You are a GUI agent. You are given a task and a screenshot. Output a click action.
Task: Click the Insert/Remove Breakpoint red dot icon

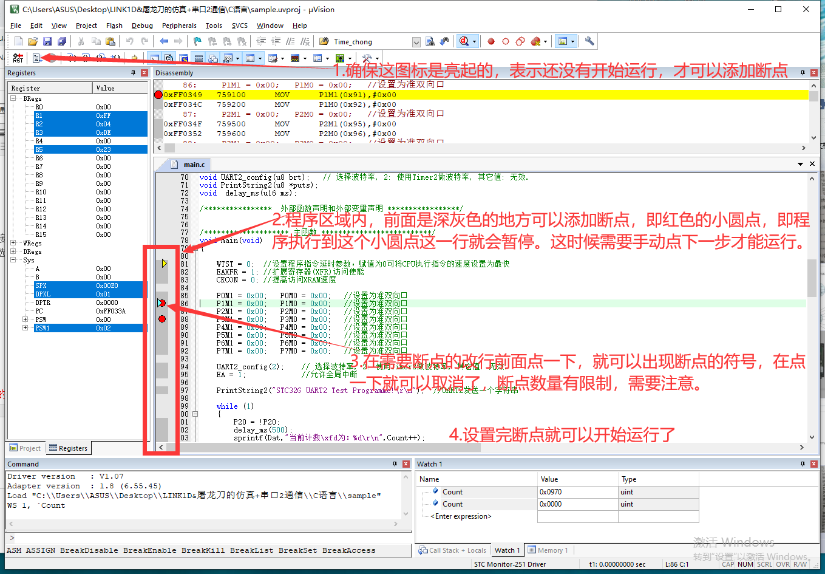point(491,41)
